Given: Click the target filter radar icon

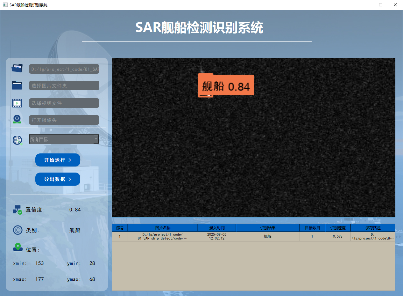Looking at the screenshot, I should pos(18,140).
